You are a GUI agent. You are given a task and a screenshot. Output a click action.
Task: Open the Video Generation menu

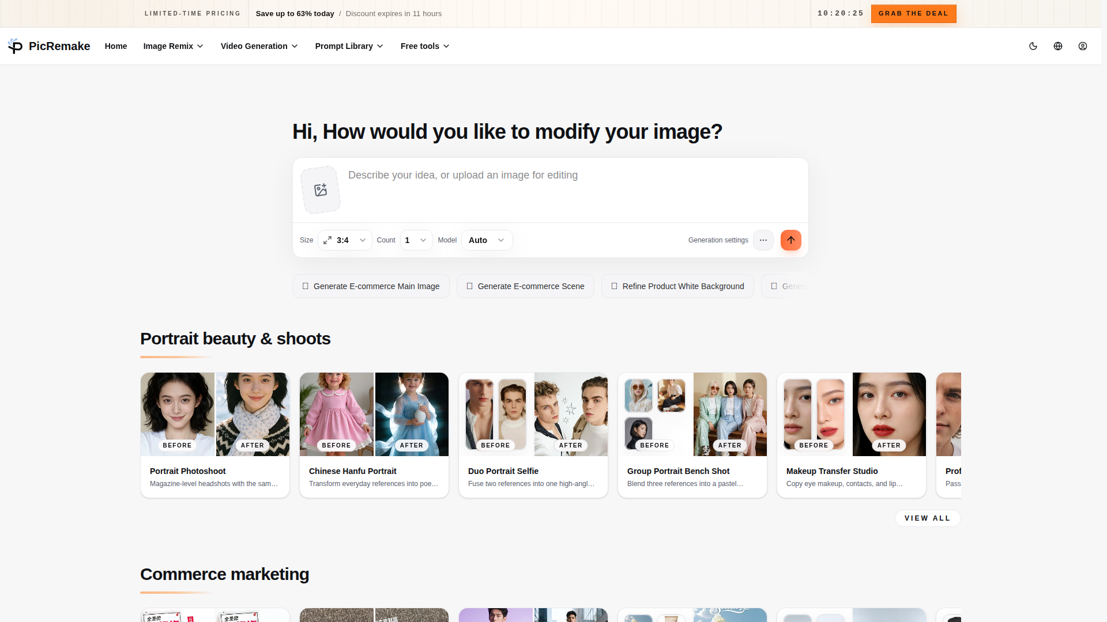259,46
